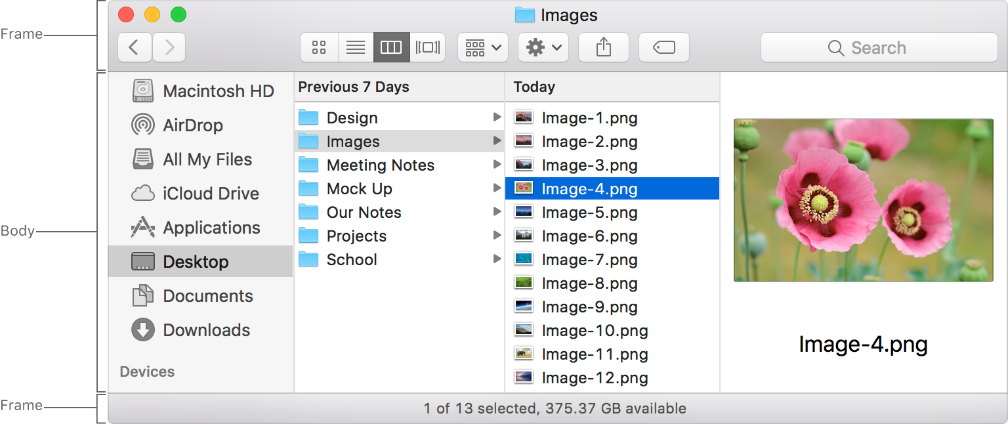The width and height of the screenshot is (1008, 424).
Task: Open AirDrop in the sidebar
Action: point(192,125)
